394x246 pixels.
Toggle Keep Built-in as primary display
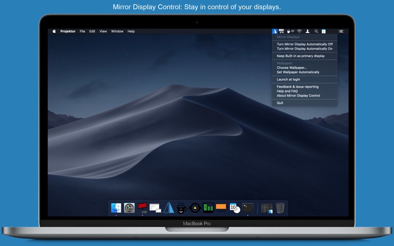pyautogui.click(x=304, y=56)
